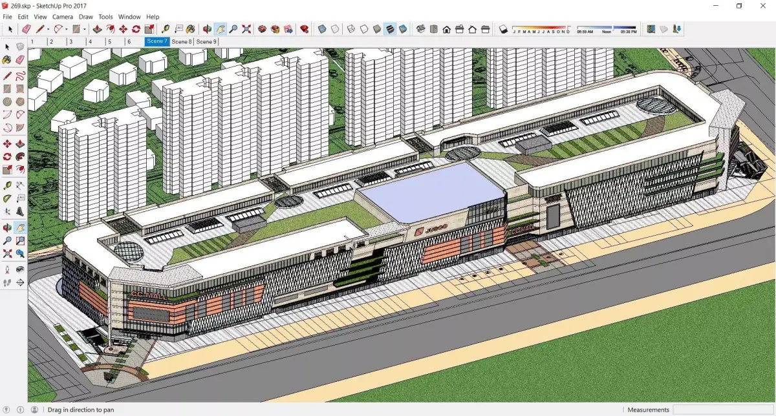Switch to Scene 8 tab
The height and width of the screenshot is (416, 776).
pyautogui.click(x=181, y=41)
